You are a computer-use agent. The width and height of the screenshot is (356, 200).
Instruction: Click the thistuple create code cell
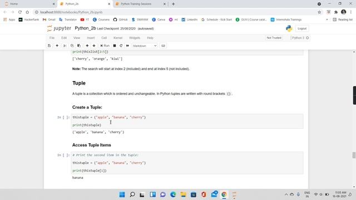click(x=187, y=121)
